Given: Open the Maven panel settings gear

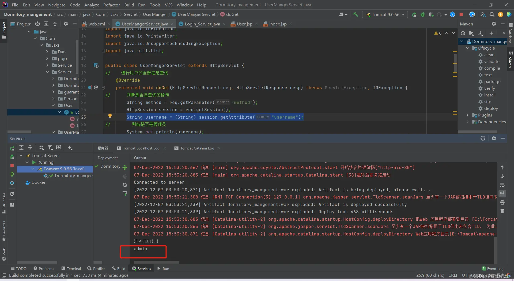Looking at the screenshot, I should pos(494,24).
